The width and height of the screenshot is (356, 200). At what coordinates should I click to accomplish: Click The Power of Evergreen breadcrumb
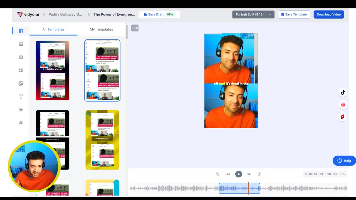coord(114,14)
